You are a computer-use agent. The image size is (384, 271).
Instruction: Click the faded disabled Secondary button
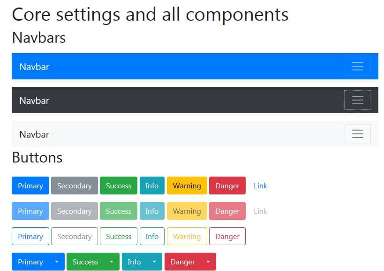pyautogui.click(x=75, y=211)
